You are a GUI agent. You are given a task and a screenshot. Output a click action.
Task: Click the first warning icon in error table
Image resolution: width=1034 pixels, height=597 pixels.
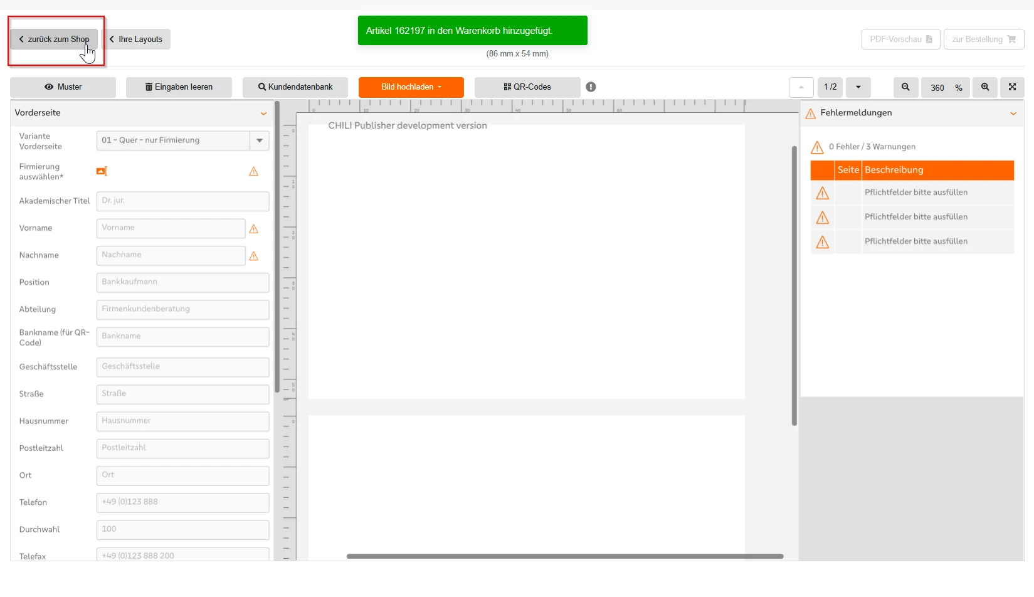click(822, 193)
